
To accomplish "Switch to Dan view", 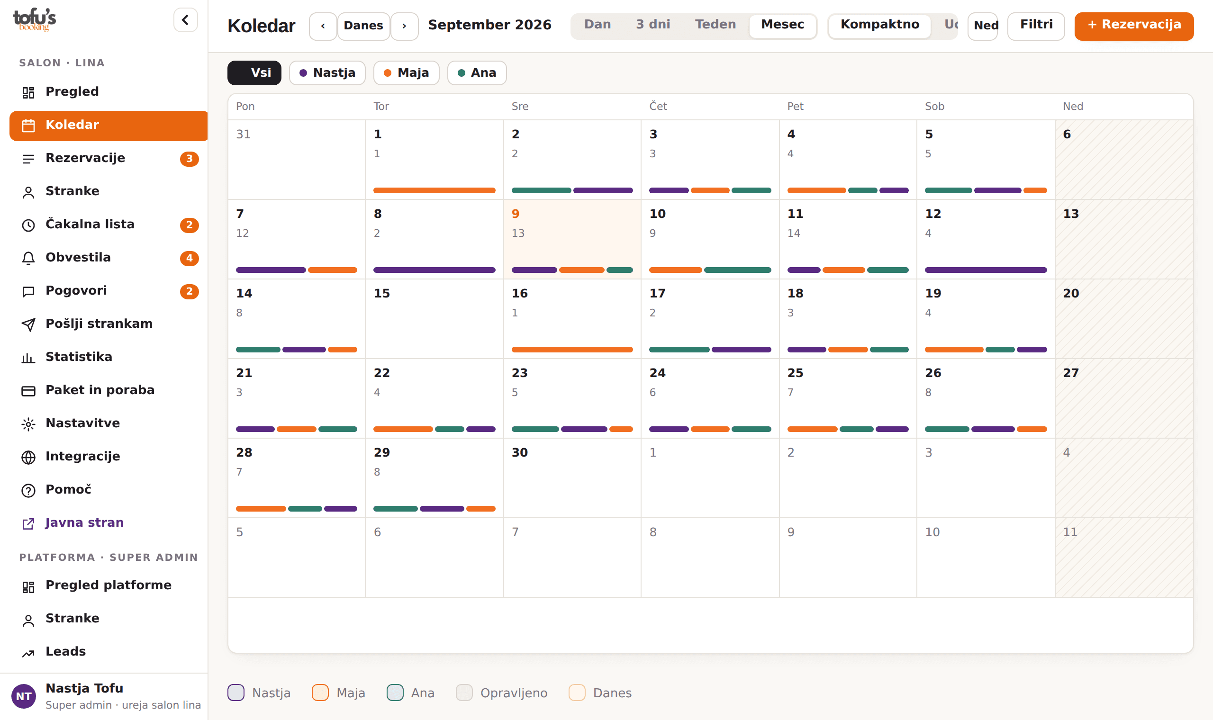I will click(x=597, y=25).
